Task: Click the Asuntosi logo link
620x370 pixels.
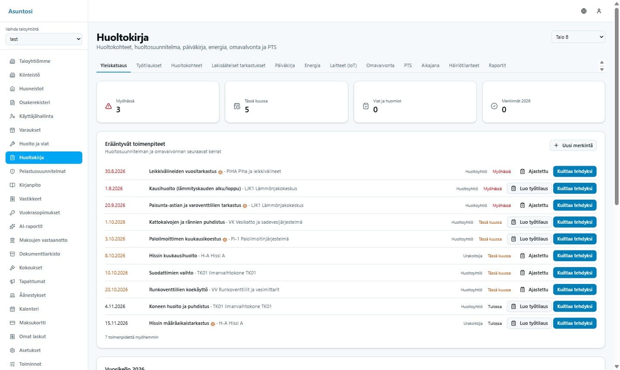Action: [x=20, y=11]
